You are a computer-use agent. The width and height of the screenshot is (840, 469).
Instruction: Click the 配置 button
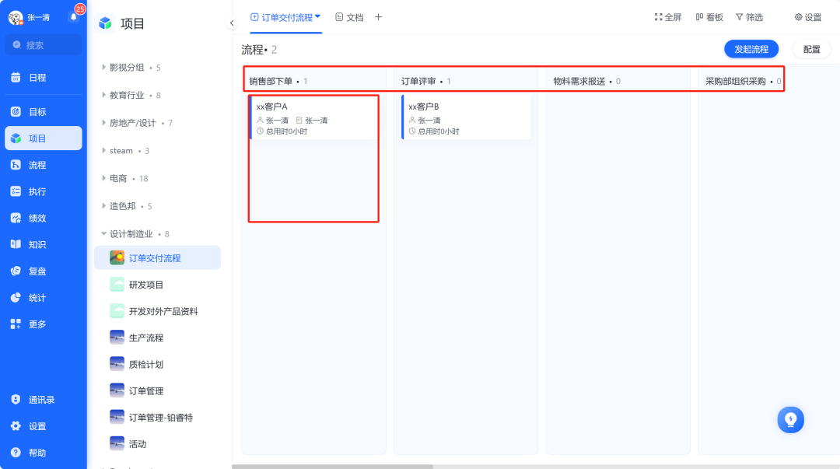(x=811, y=49)
